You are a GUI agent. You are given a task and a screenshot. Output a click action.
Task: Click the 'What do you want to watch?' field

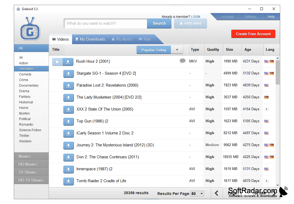click(x=105, y=23)
